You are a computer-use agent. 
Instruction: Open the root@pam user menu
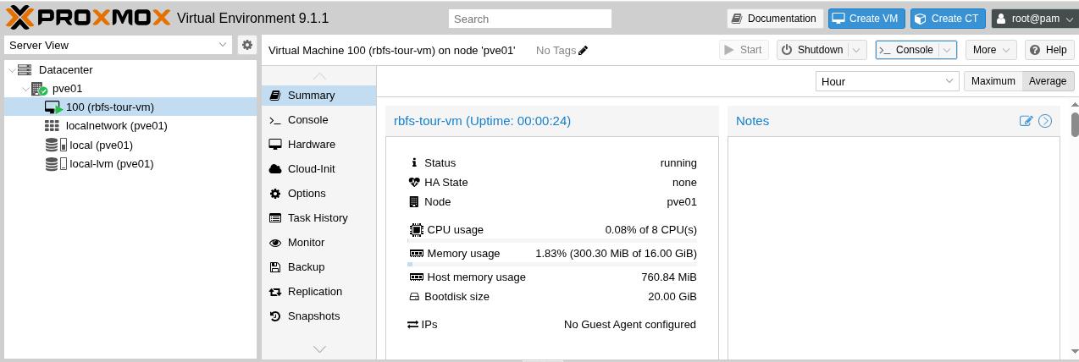[1034, 19]
